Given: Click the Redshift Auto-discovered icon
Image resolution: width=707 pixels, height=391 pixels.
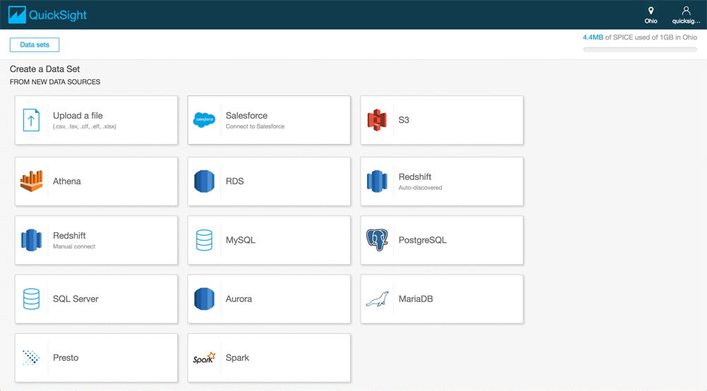Looking at the screenshot, I should (x=377, y=181).
